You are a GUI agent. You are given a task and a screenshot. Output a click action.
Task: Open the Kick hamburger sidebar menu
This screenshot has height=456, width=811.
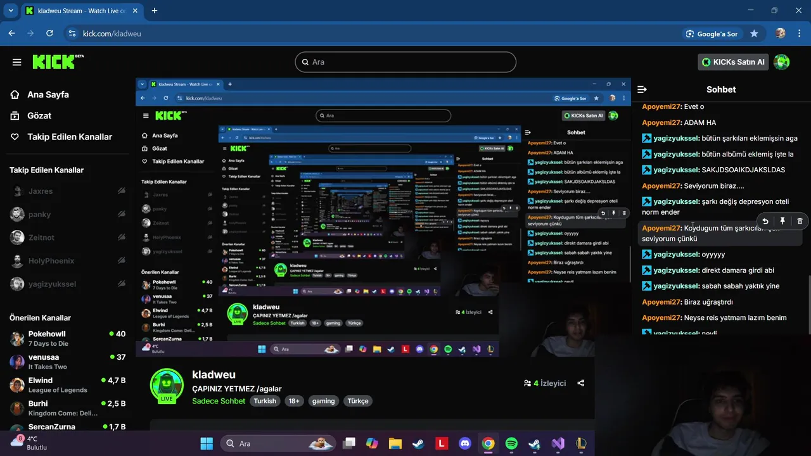[17, 62]
